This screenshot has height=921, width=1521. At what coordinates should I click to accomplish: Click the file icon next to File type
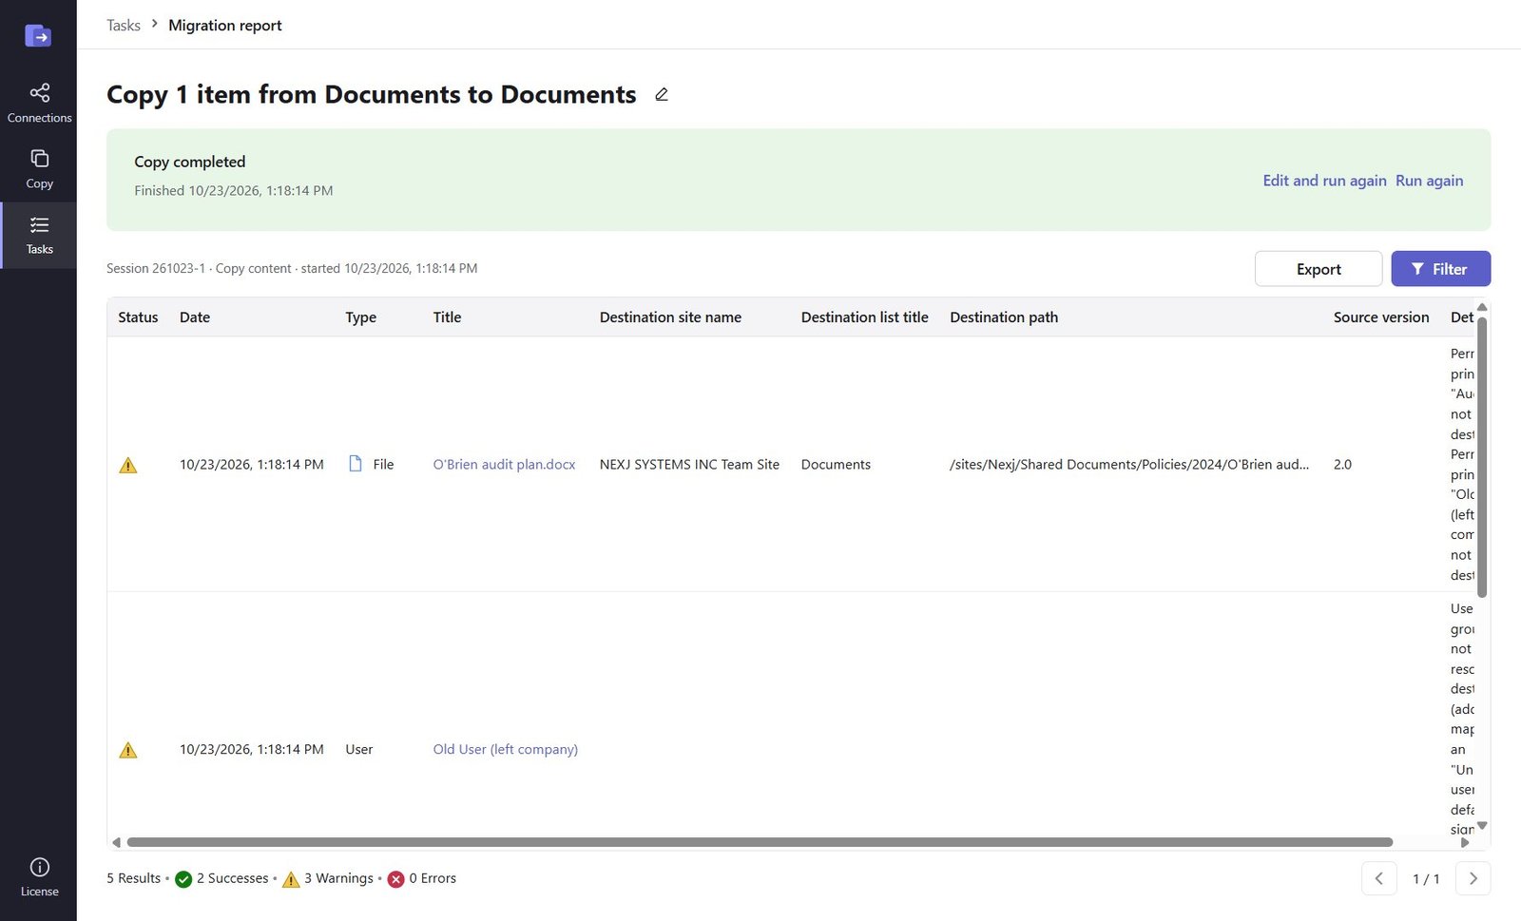[356, 464]
